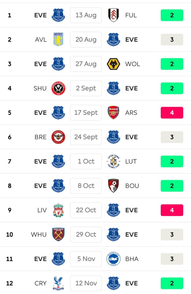The height and width of the screenshot is (294, 191).
Task: Click the Brentford bee badge
Action: [58, 137]
